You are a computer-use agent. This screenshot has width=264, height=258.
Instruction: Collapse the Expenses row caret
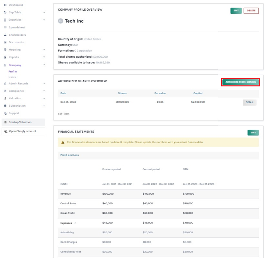coord(75,223)
